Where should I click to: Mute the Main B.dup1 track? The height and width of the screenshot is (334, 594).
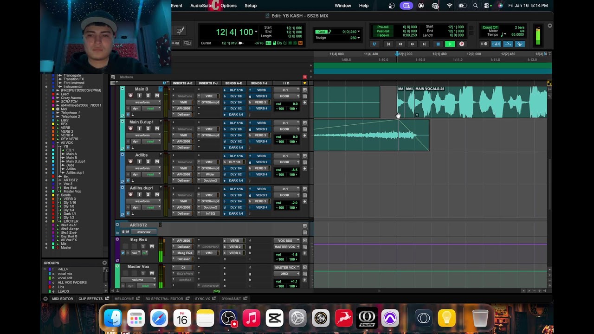157,128
